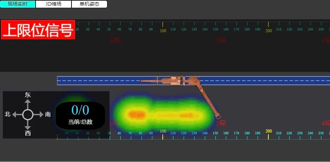The image size is (330, 162).
Task: Click the 240 label on the bottom ruler
Action: coord(310,133)
